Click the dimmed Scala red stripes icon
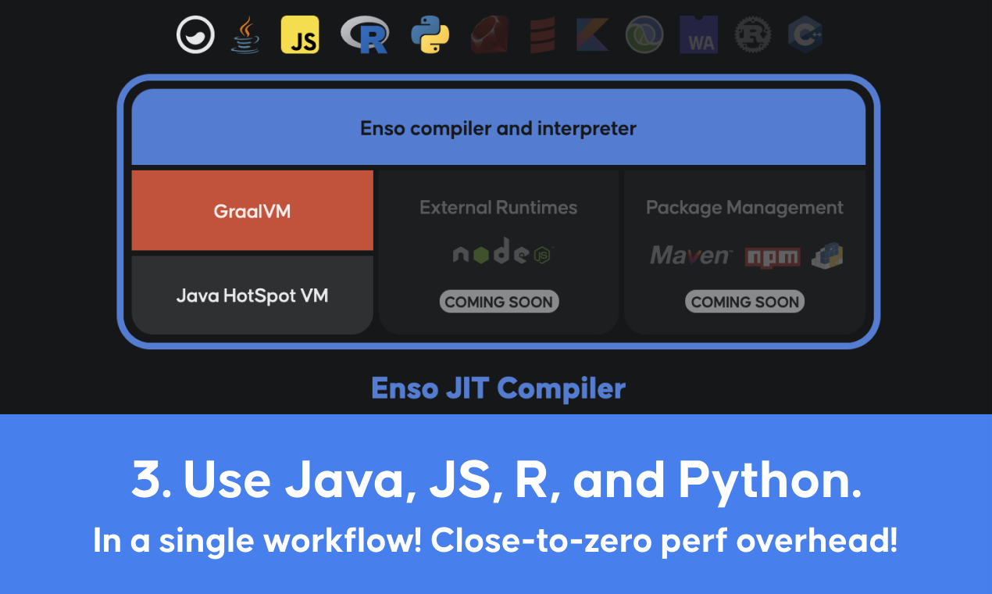This screenshot has width=992, height=594. click(x=542, y=35)
